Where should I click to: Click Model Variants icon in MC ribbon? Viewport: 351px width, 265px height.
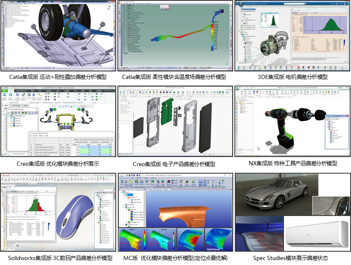(x=163, y=183)
